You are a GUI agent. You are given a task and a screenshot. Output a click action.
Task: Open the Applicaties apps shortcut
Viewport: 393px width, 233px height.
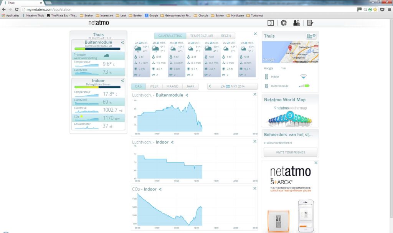click(10, 16)
